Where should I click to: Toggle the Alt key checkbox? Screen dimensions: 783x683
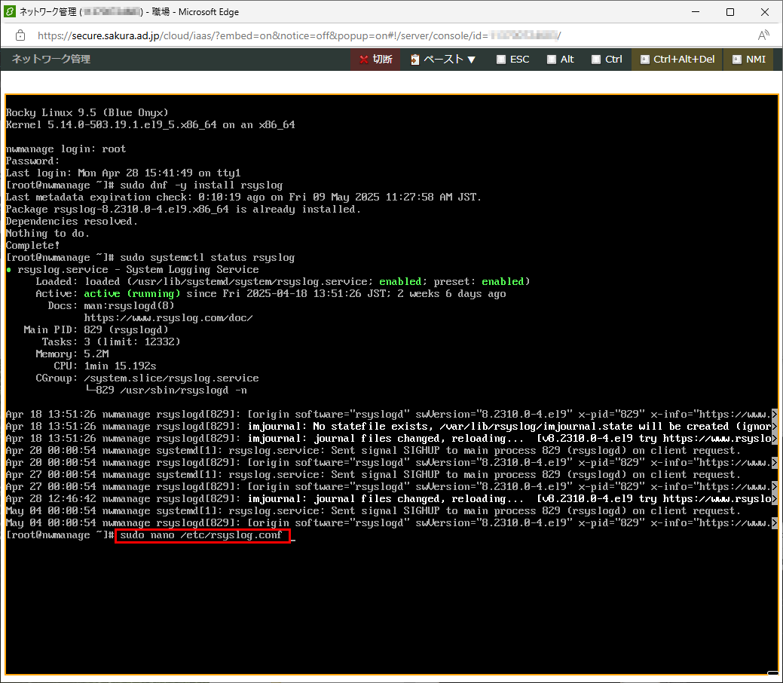(x=552, y=60)
